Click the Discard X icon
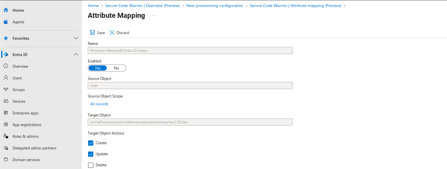The width and height of the screenshot is (447, 169). (112, 33)
